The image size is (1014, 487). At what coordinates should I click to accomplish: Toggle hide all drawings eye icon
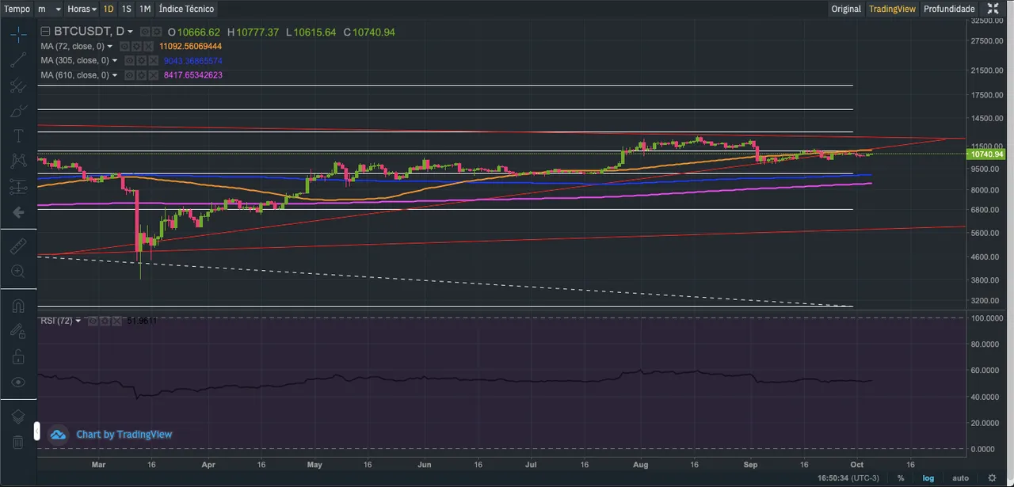18,382
